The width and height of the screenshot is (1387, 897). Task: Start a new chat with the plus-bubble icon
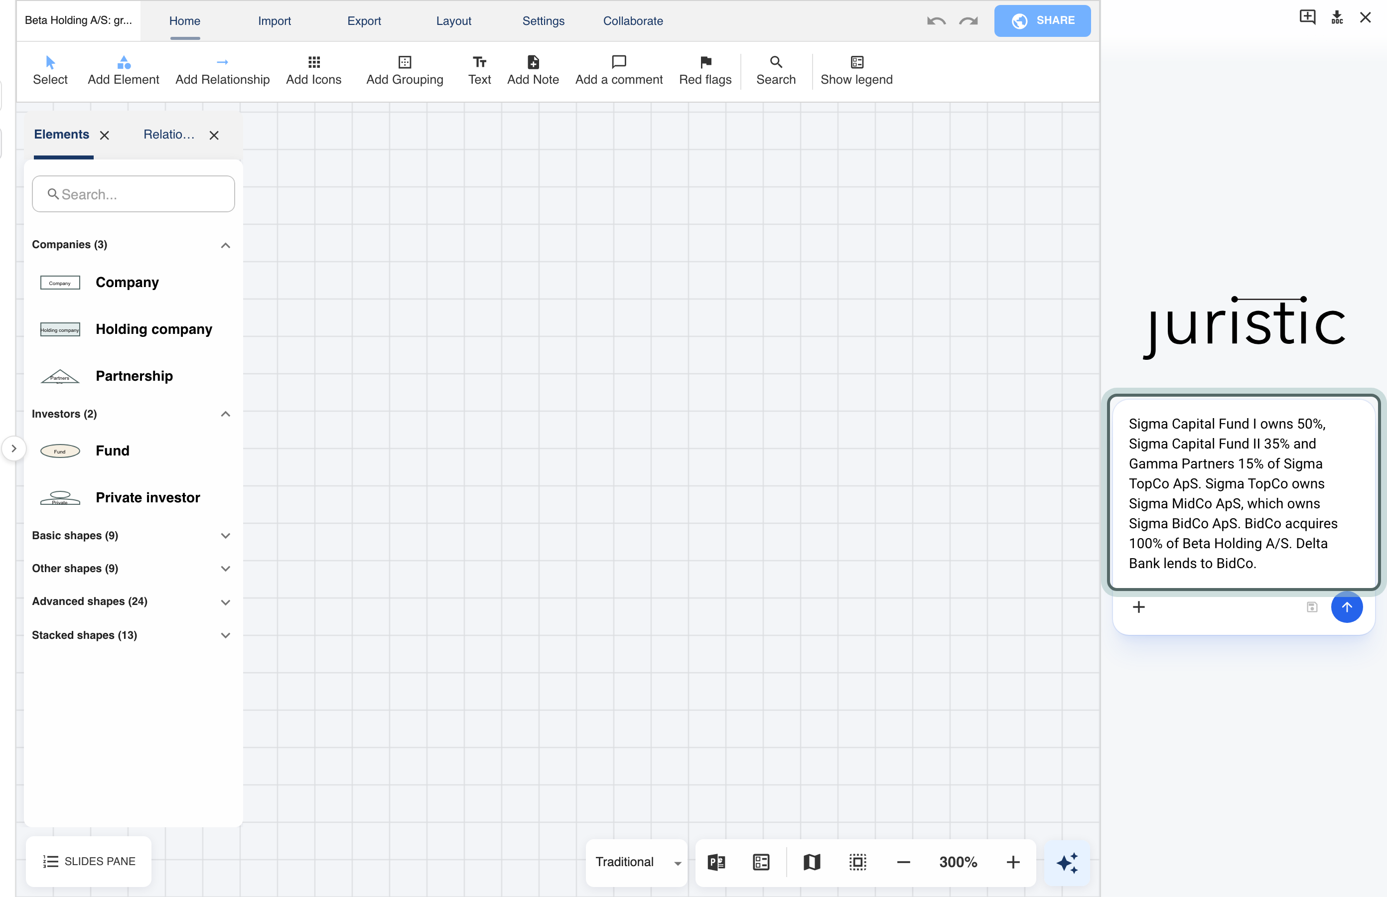click(1308, 17)
